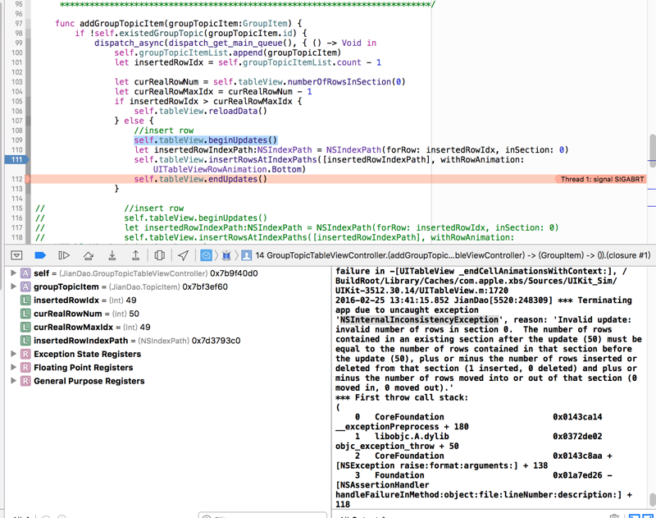This screenshot has width=656, height=518.
Task: Click the editor vertical scrollbar thumb
Action: point(653,150)
